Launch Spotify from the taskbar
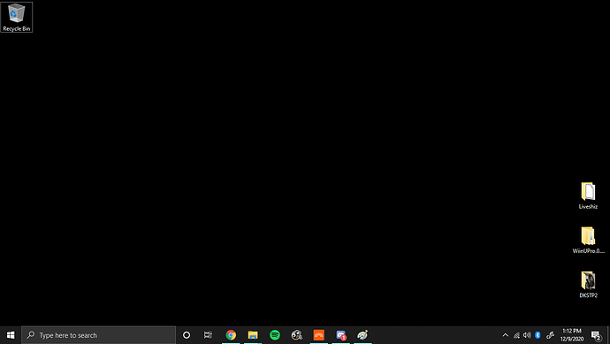The image size is (610, 344). (x=275, y=335)
